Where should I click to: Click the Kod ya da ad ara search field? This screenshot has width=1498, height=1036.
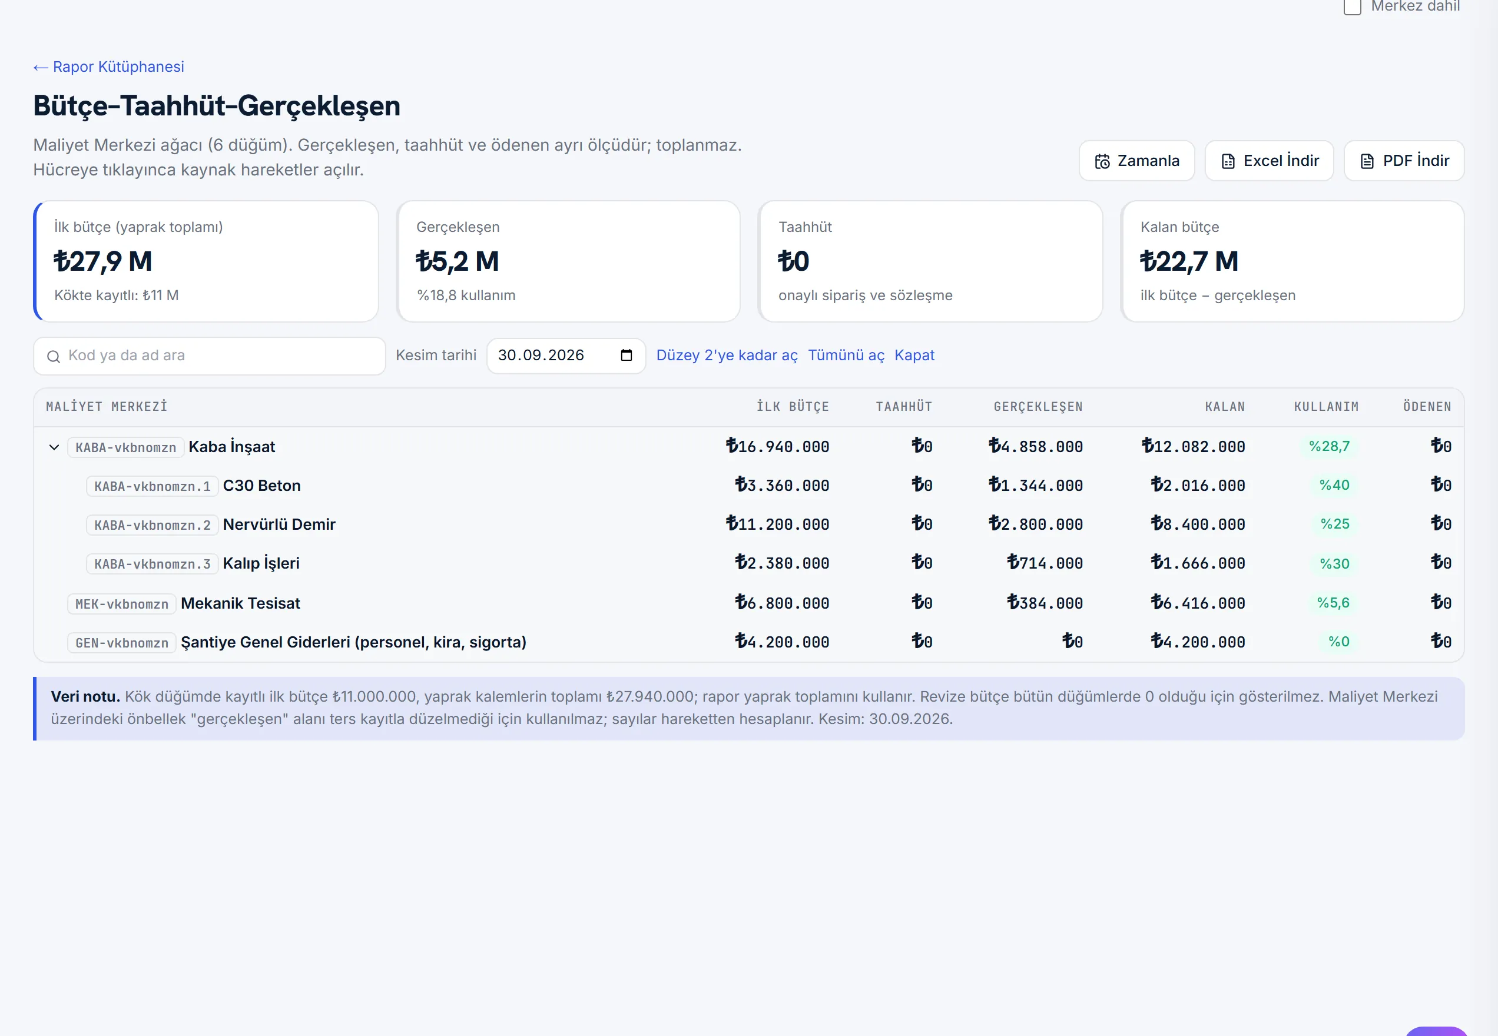coord(209,356)
